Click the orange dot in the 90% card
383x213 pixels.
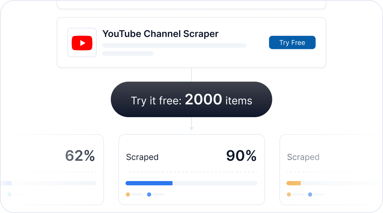pyautogui.click(x=128, y=195)
